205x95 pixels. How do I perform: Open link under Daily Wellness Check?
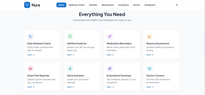(x=31, y=55)
